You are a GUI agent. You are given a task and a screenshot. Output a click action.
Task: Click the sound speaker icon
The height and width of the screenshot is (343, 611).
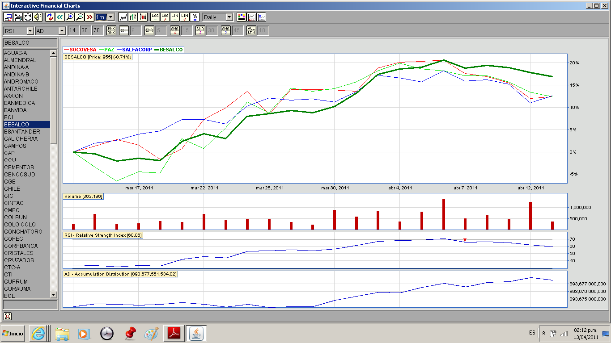(x=38, y=17)
